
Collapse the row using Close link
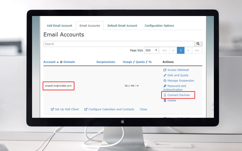point(143,109)
